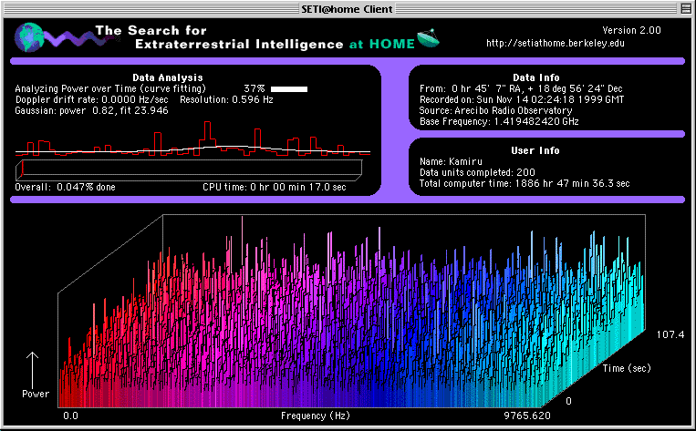The image size is (696, 431).
Task: Click 'Base Frequency: 1.419482420 GHz' text
Action: [499, 121]
